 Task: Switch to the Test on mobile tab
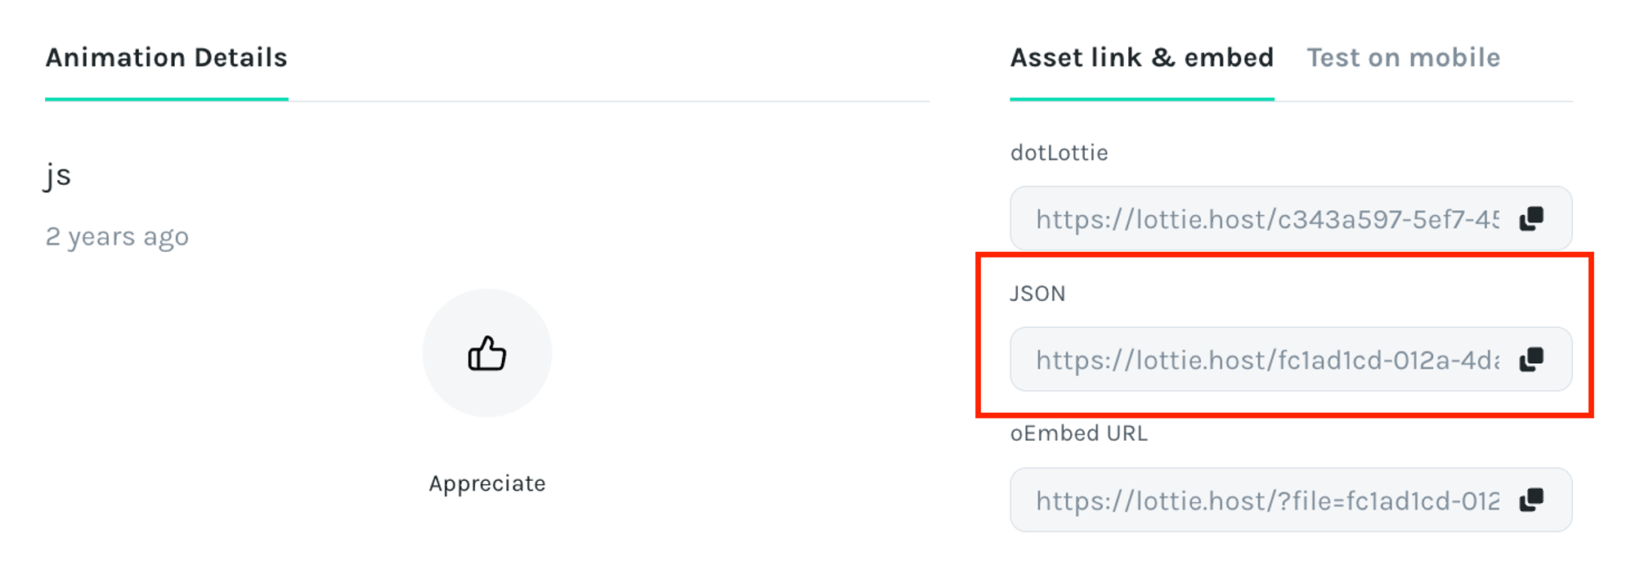[1403, 58]
